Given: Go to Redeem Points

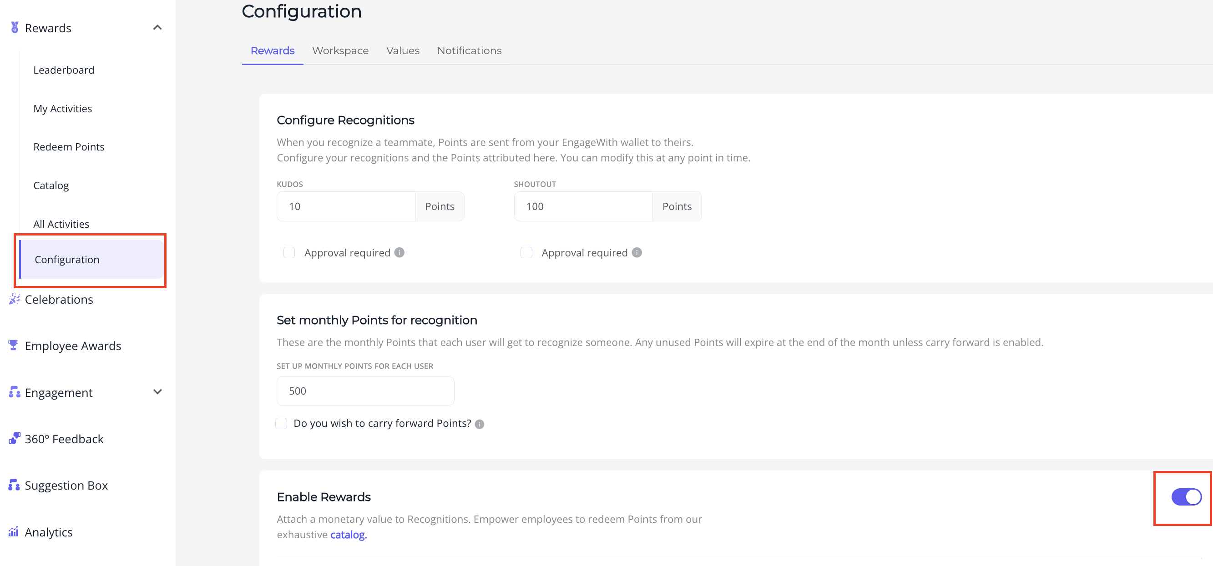Looking at the screenshot, I should pyautogui.click(x=69, y=147).
